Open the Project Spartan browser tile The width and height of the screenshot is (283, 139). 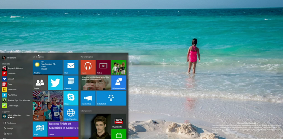71,113
